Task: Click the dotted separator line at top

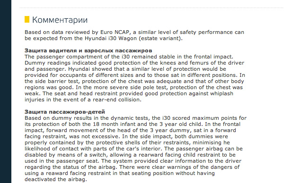Action: coord(151,8)
